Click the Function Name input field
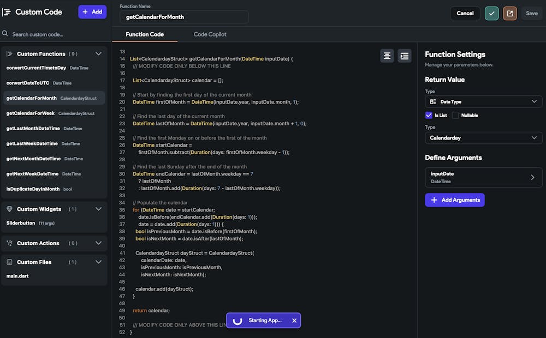This screenshot has width=546, height=338. [184, 17]
